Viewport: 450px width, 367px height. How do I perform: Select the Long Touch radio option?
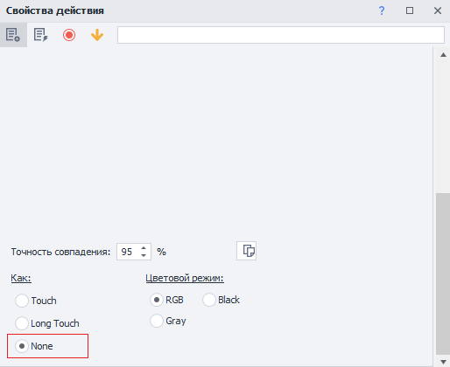47,323
